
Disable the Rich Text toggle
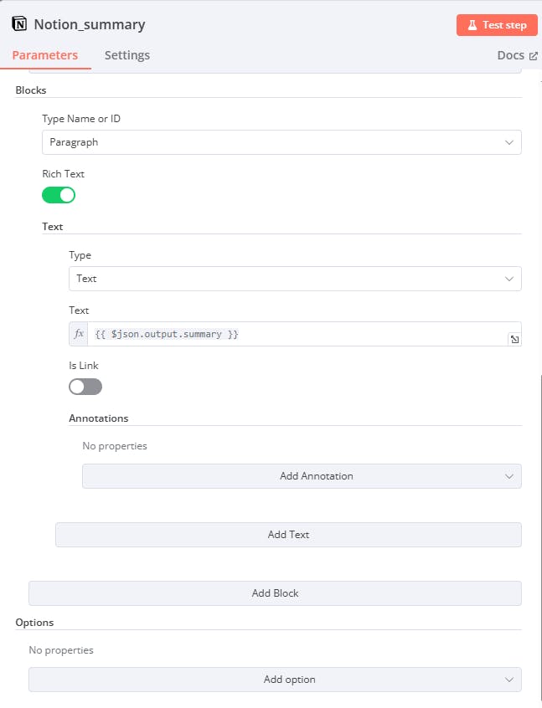pos(59,195)
